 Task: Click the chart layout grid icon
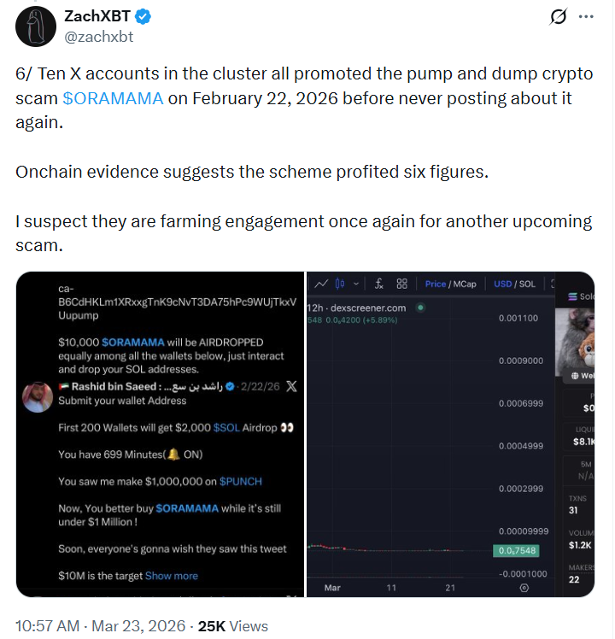pyautogui.click(x=401, y=284)
